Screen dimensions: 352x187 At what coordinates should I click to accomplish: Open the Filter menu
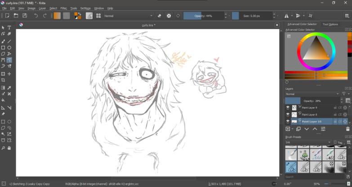point(64,8)
